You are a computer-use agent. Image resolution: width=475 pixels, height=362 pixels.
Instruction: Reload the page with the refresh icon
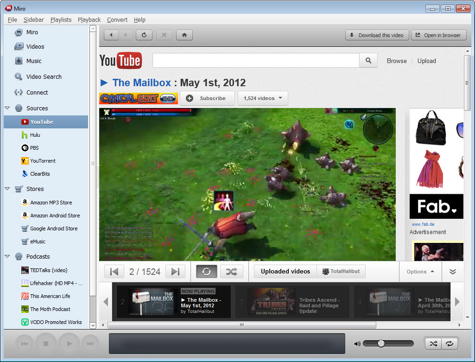point(144,35)
